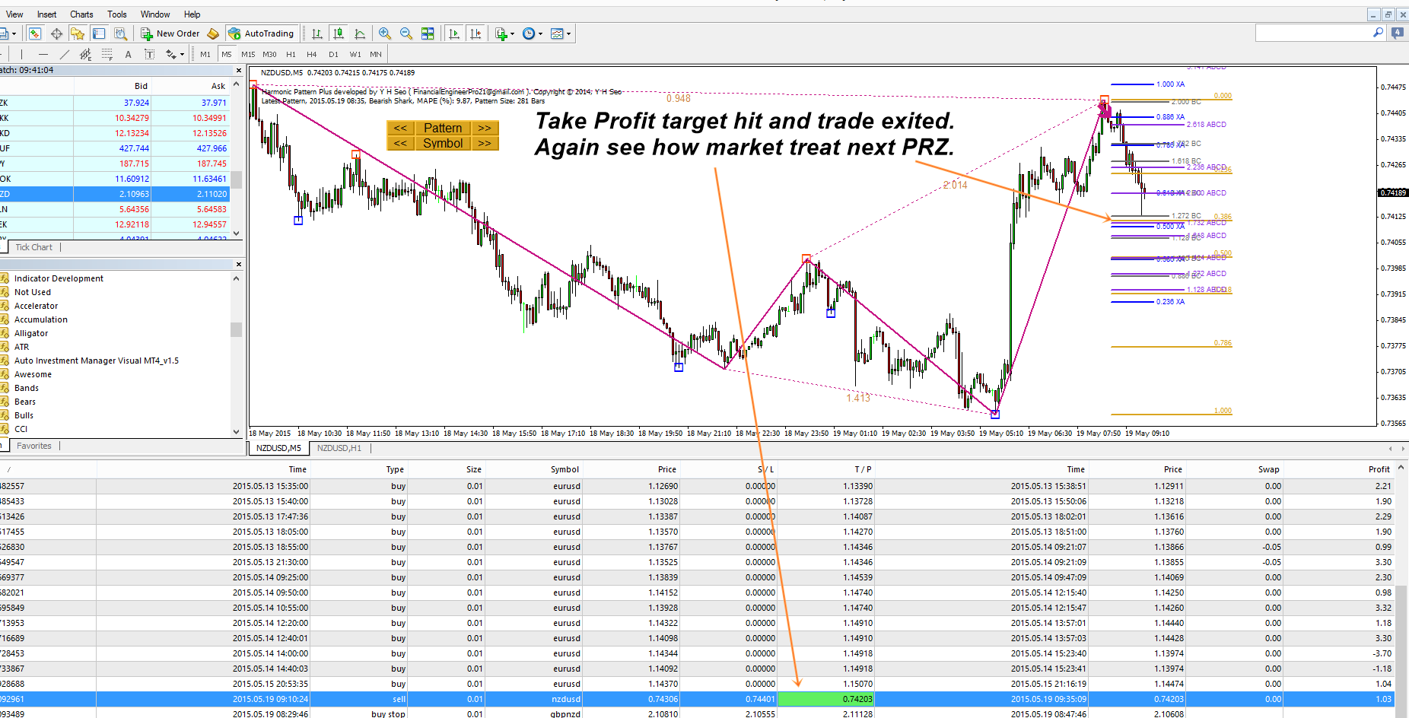The height and width of the screenshot is (718, 1409).
Task: Select the NZDUSD,M5 chart tab
Action: 278,448
